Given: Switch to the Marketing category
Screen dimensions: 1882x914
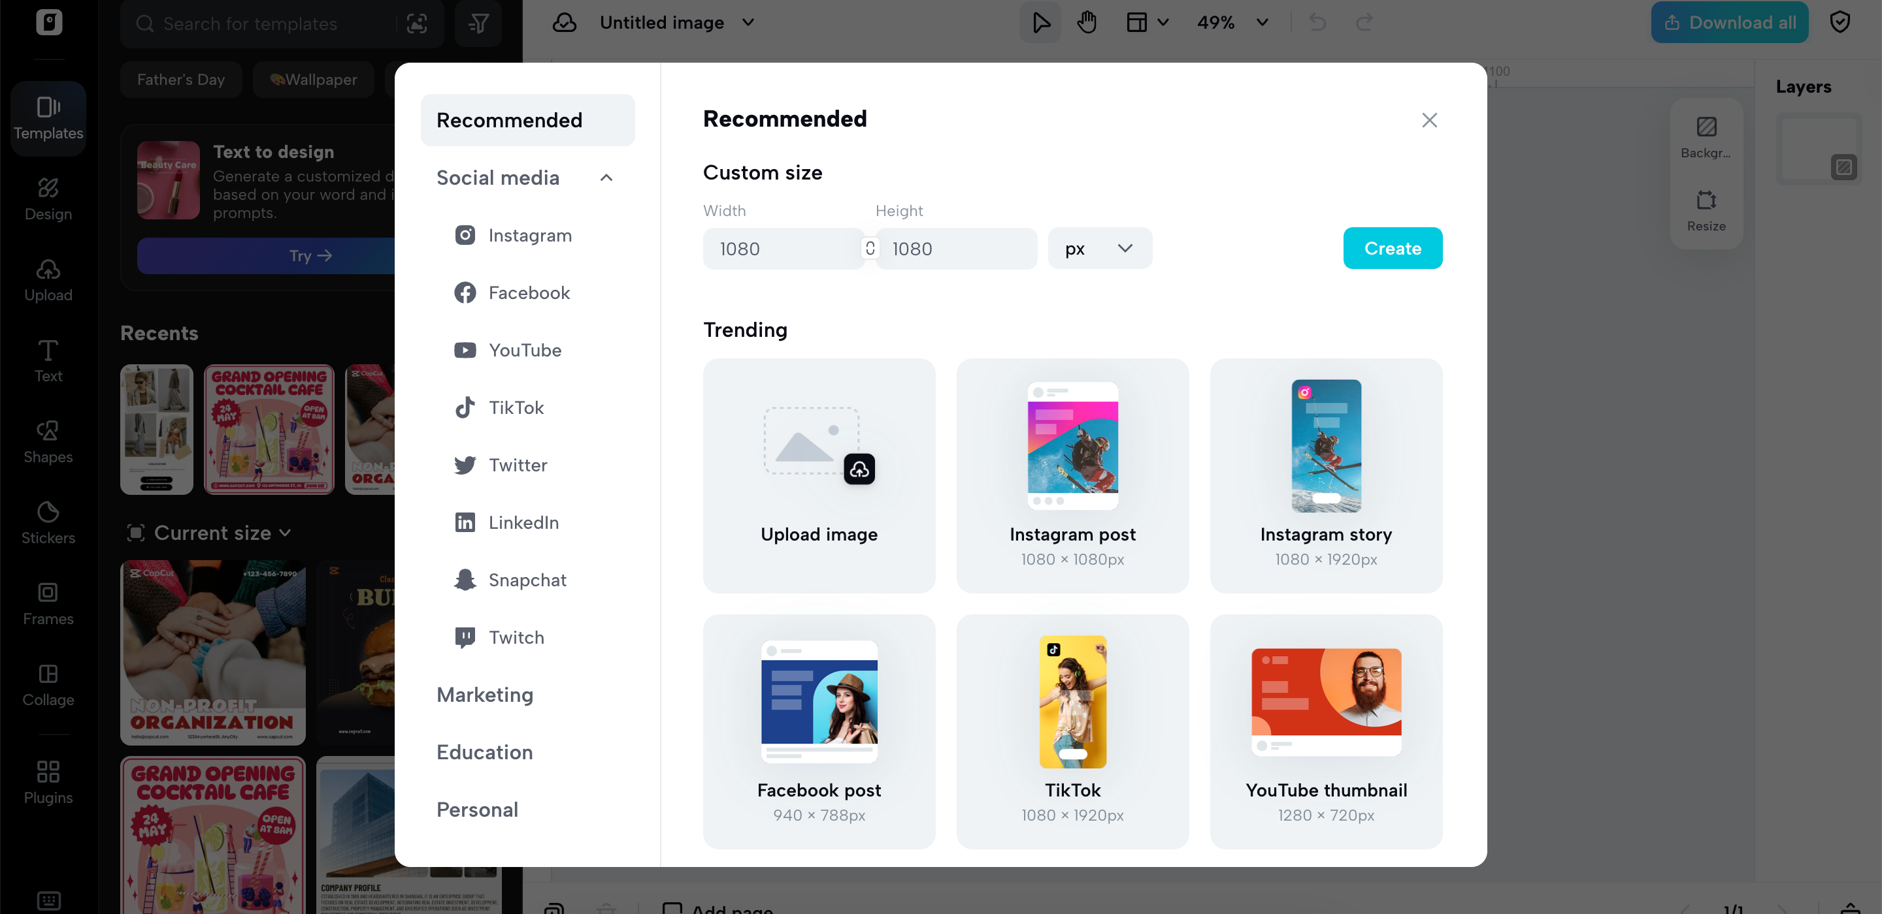Looking at the screenshot, I should pyautogui.click(x=485, y=694).
